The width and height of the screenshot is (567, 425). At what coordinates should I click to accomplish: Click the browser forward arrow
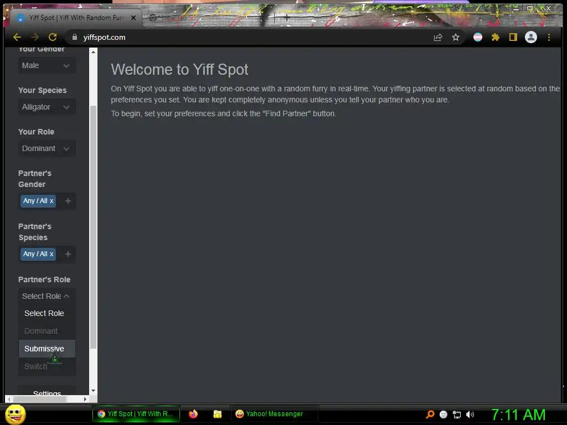35,37
